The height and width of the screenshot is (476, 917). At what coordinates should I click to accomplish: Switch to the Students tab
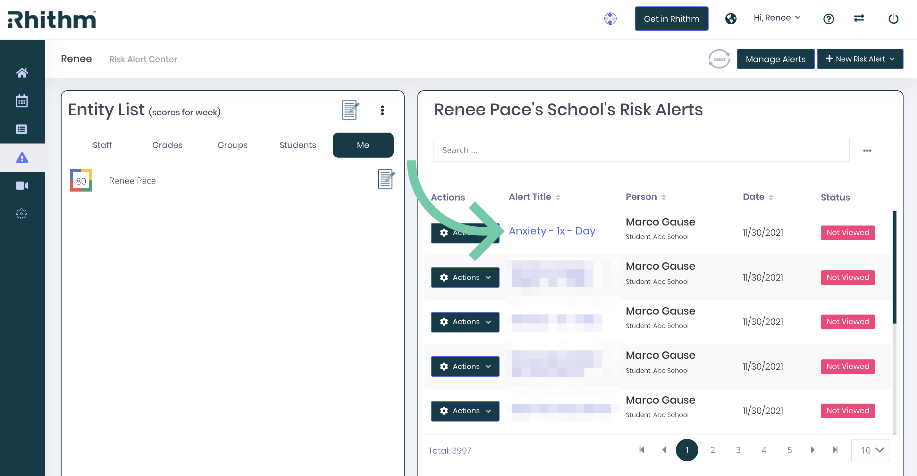click(298, 145)
